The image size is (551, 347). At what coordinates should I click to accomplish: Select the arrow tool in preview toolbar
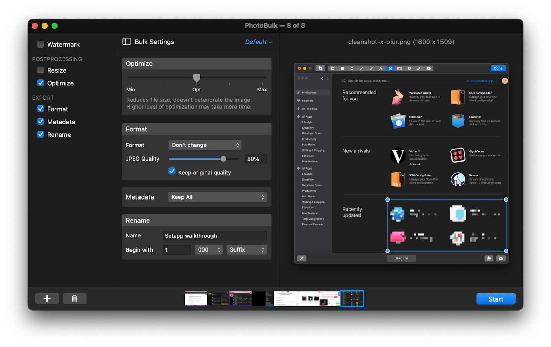coord(371,68)
